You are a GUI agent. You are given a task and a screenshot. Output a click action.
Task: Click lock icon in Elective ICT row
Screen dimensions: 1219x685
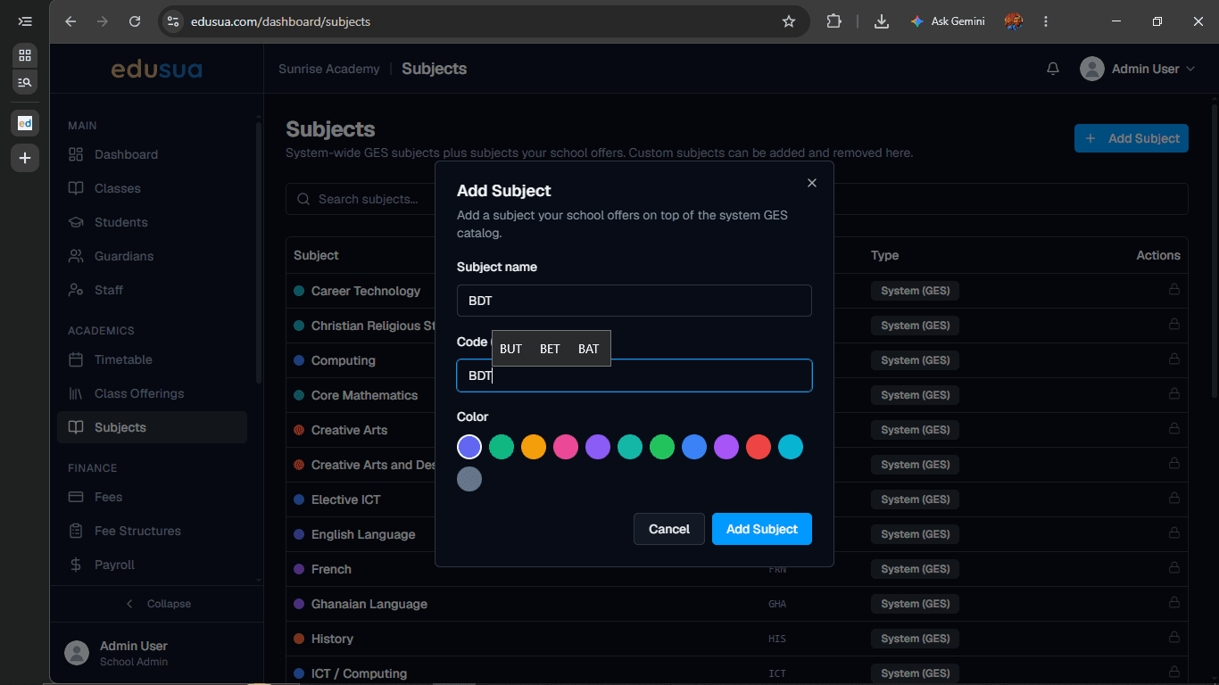click(1173, 499)
